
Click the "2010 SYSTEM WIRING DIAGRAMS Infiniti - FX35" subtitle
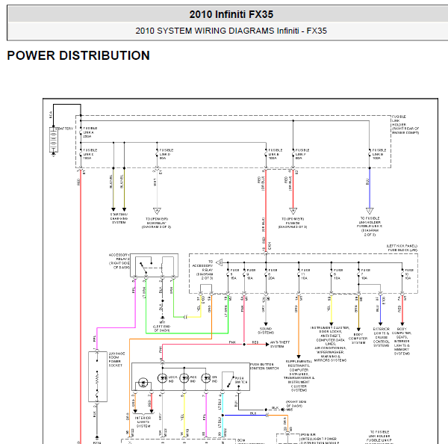[231, 31]
